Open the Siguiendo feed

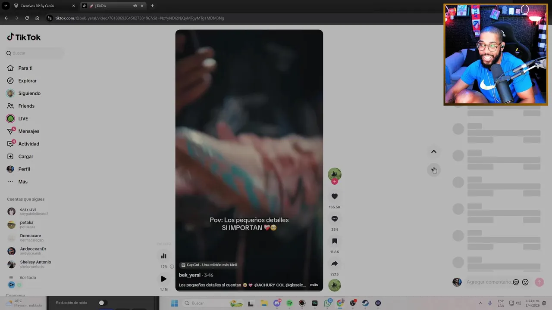[24, 93]
